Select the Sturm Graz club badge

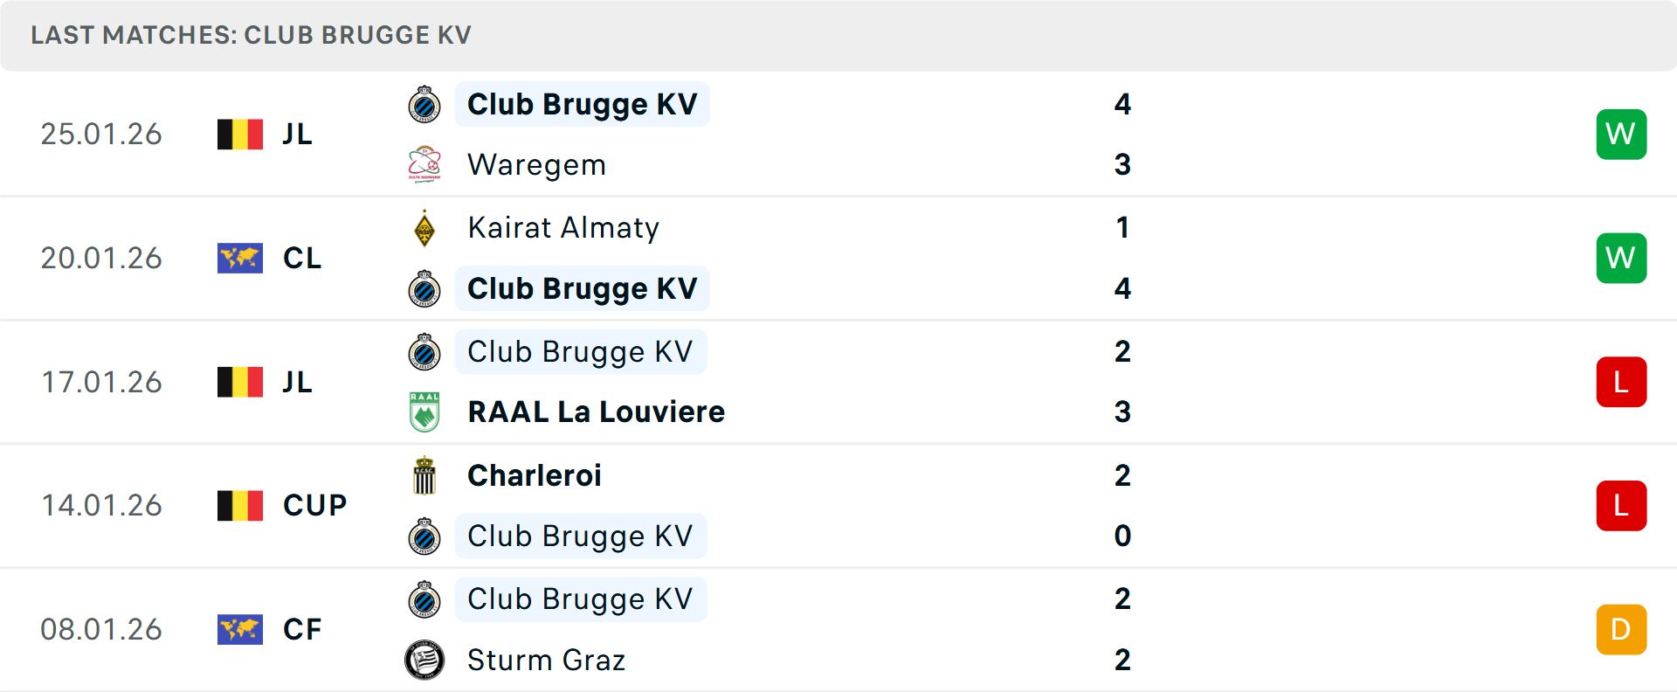(x=425, y=660)
